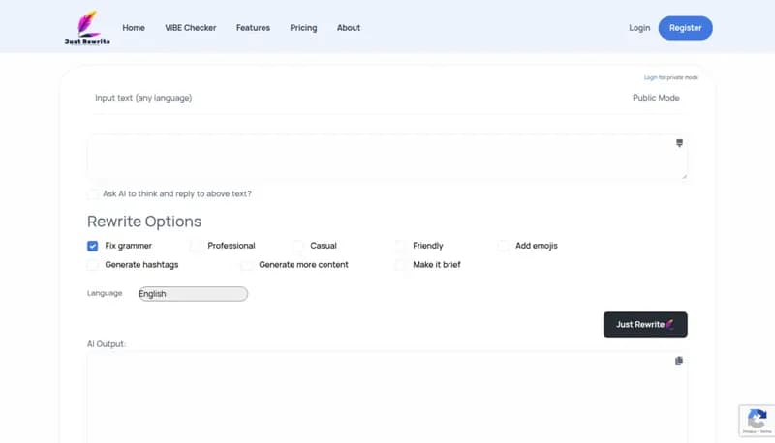Screen dimensions: 775x443
Task: Enable the Friendly rewrite option
Action: point(401,246)
